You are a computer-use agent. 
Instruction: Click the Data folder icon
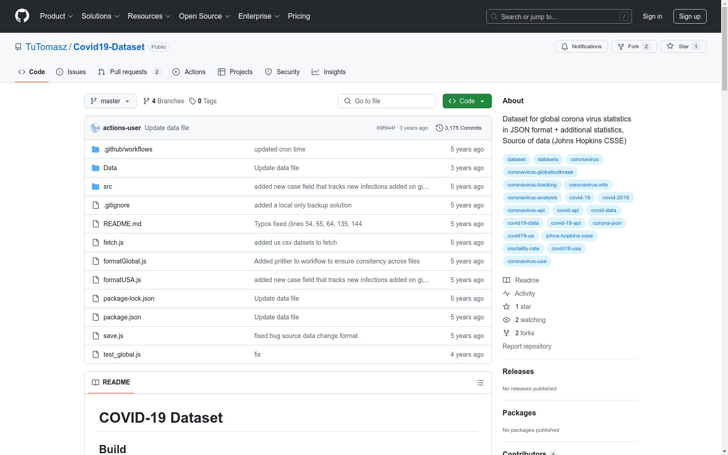96,168
